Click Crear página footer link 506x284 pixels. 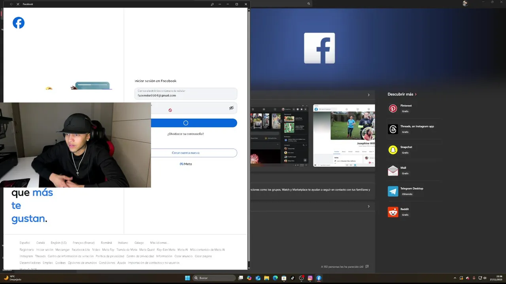tap(203, 256)
